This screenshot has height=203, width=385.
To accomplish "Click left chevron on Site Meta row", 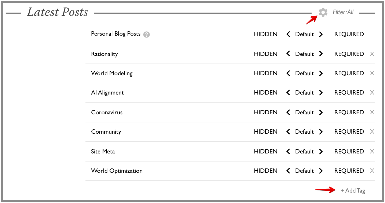I will (x=288, y=152).
